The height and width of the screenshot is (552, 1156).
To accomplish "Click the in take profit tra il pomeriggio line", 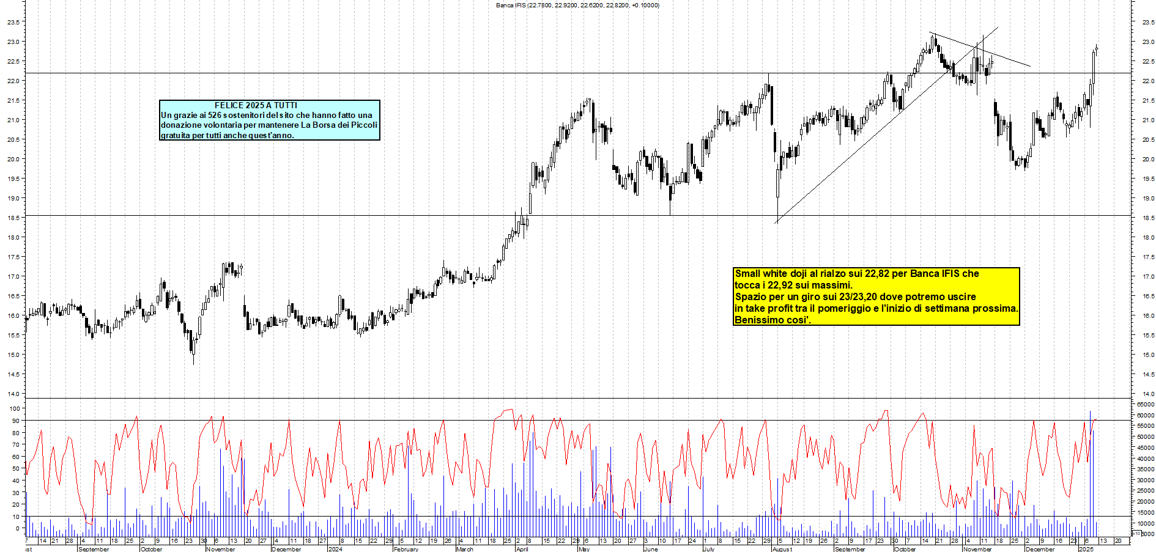I will pyautogui.click(x=876, y=308).
